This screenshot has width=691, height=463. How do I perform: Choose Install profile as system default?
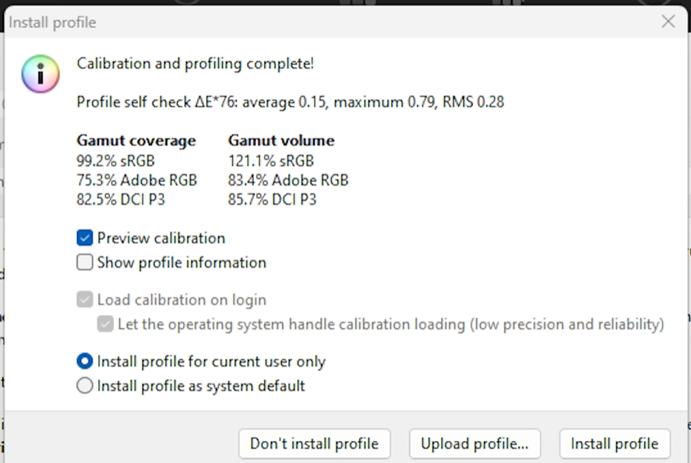pos(85,386)
